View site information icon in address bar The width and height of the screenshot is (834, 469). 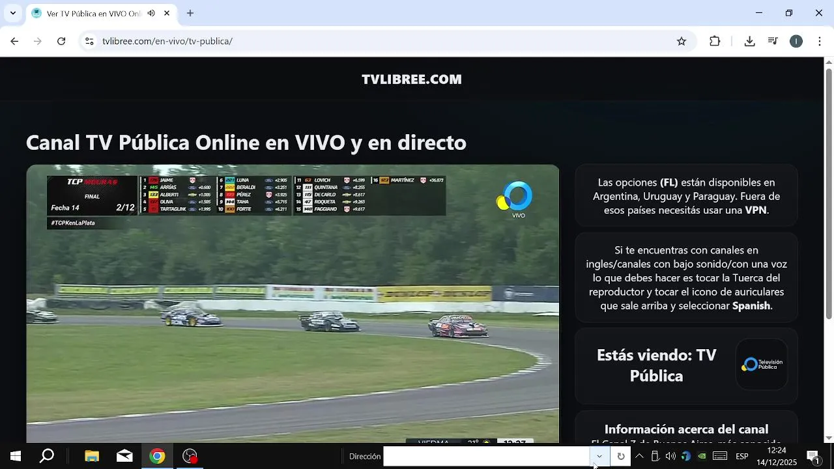[89, 41]
